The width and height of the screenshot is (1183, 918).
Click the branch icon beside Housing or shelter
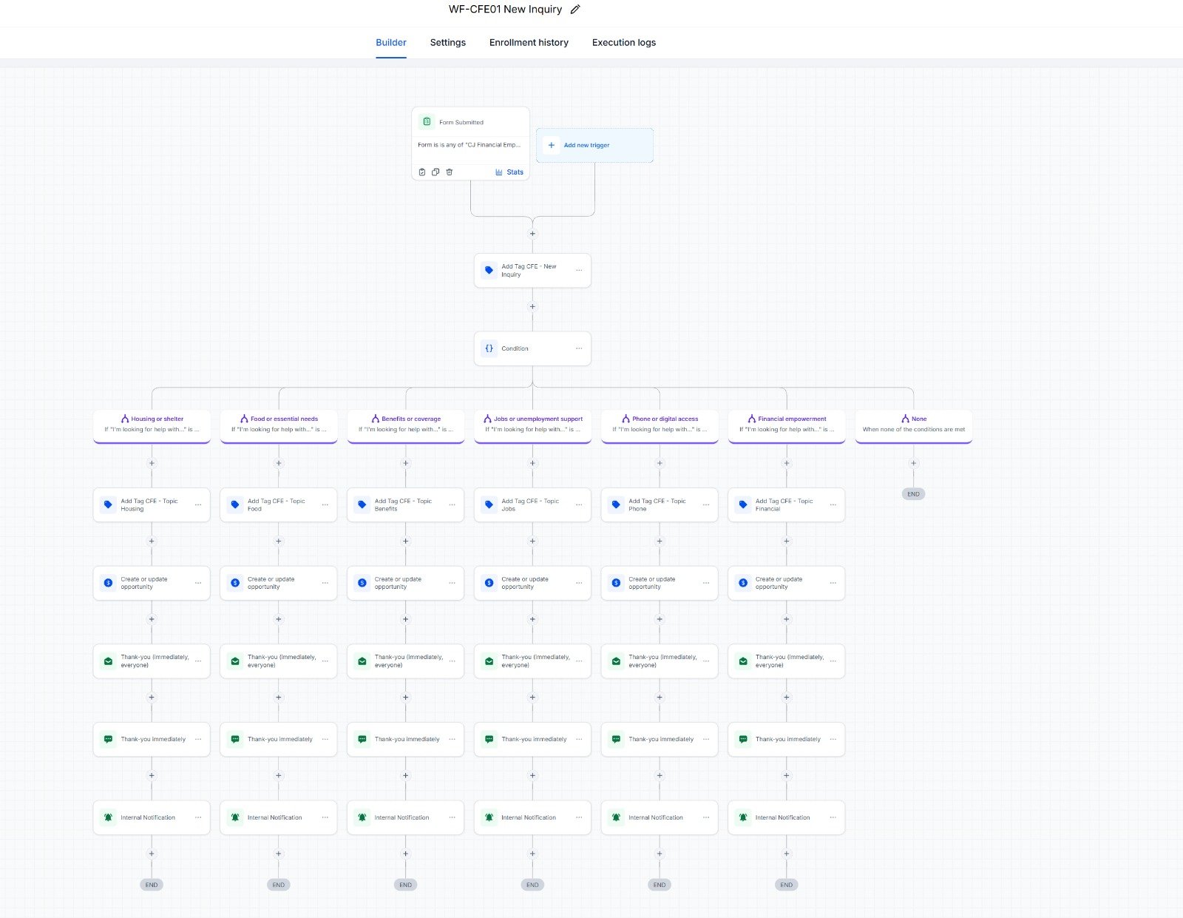[125, 419]
